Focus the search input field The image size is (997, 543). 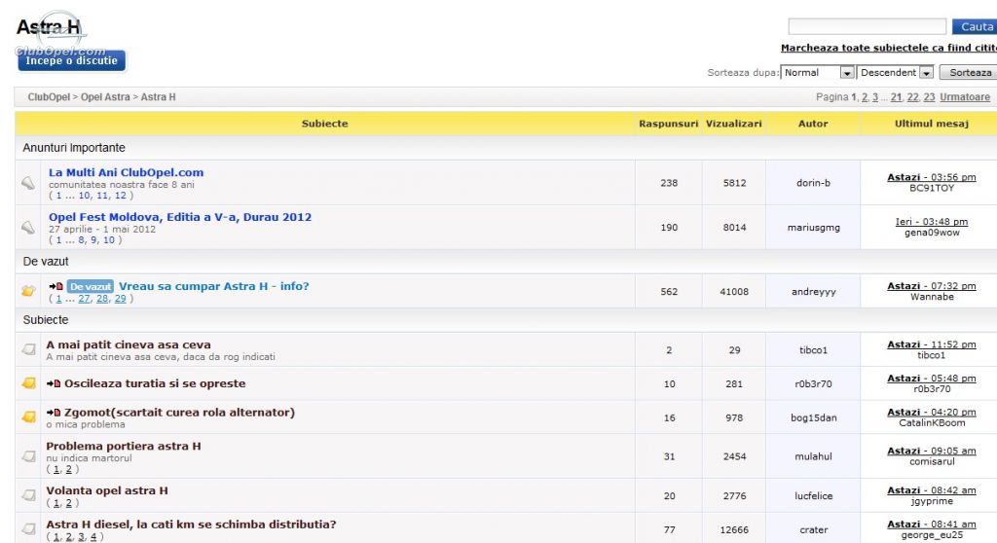[868, 26]
